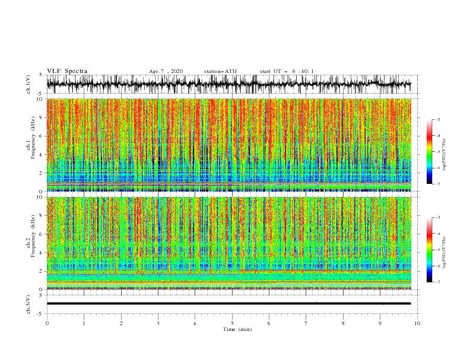Click the "10" kHz tick on ch.2 spectrogram
The image size is (470, 363).
[40, 197]
